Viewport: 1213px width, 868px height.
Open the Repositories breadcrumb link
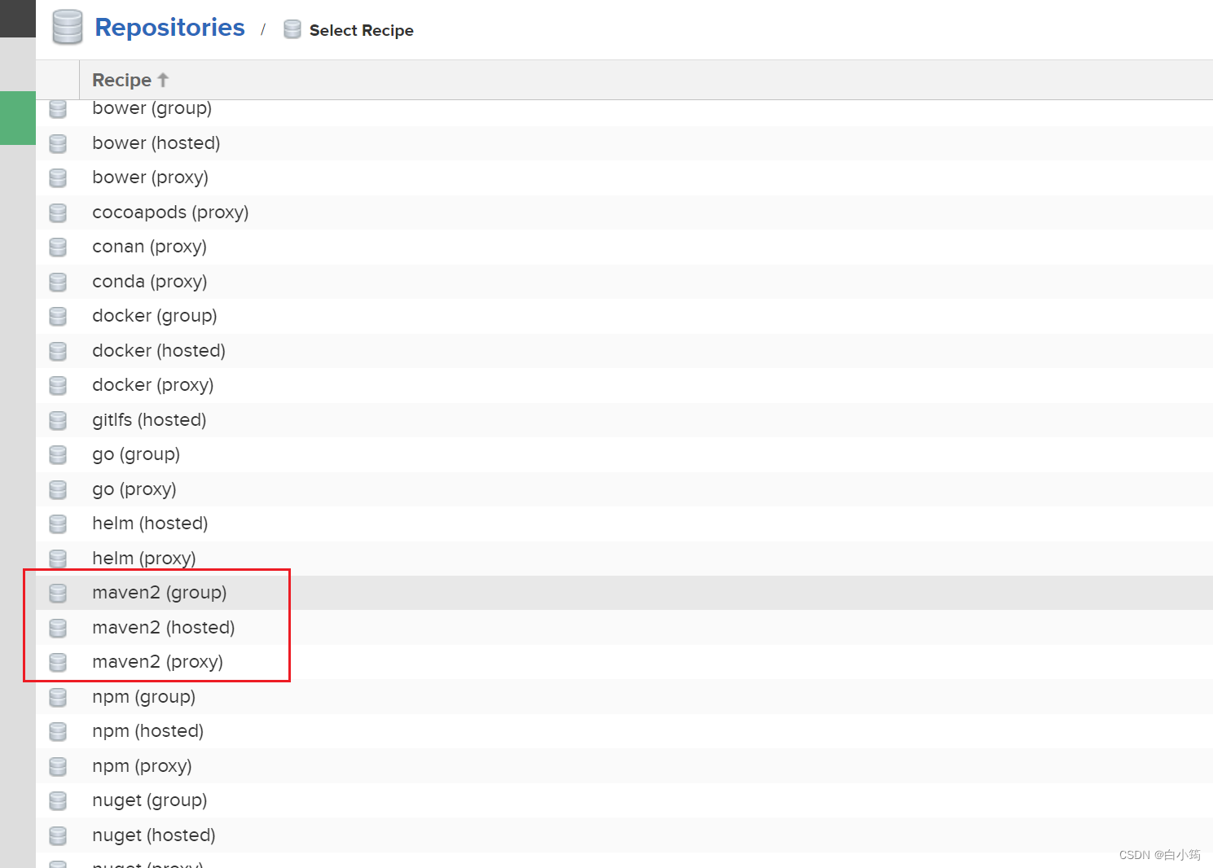pyautogui.click(x=169, y=28)
